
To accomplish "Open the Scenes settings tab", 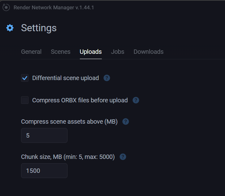I will 61,52.
